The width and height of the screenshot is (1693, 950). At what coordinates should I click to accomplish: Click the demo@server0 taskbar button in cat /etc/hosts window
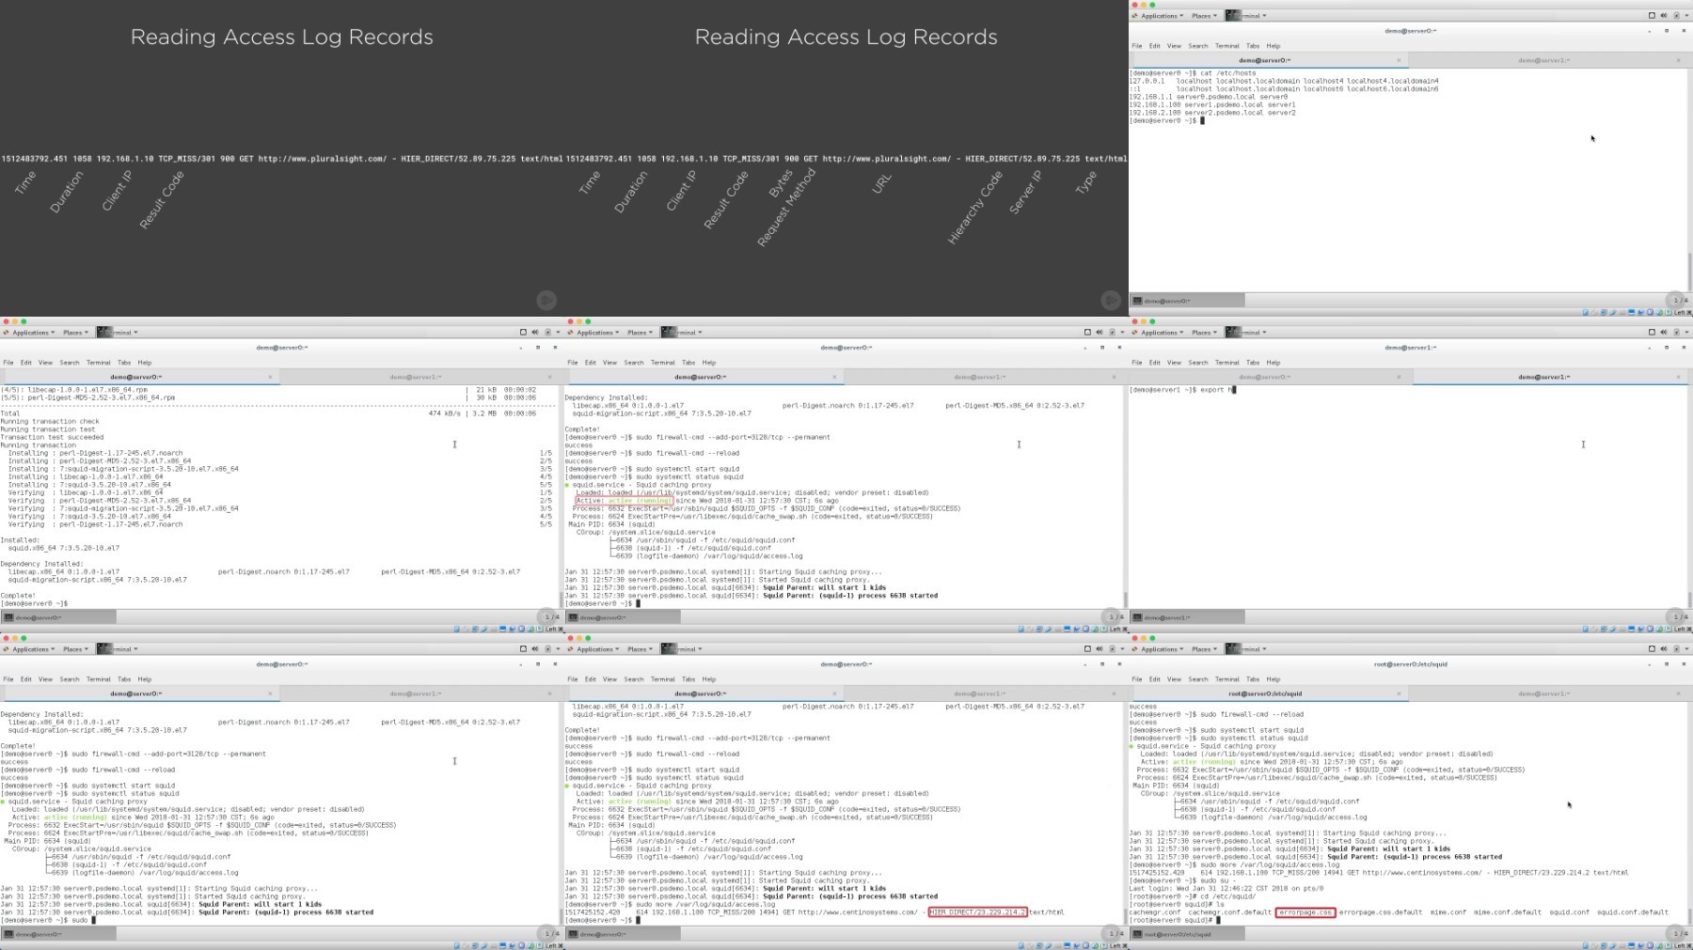[x=1188, y=301]
